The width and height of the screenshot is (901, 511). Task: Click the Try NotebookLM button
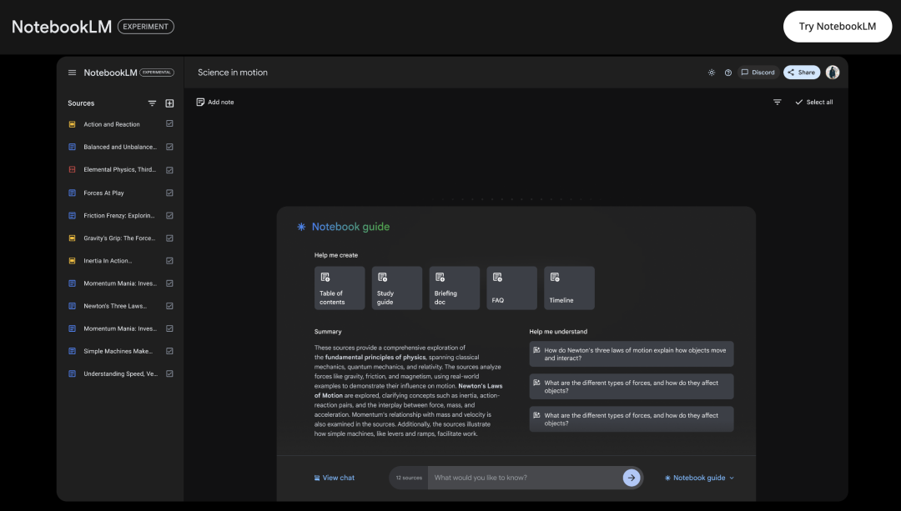coord(837,27)
